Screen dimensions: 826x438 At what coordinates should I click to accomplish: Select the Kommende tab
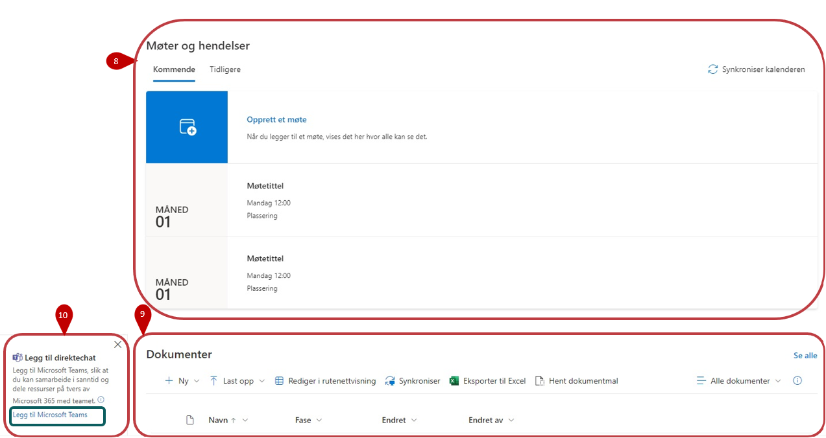174,69
